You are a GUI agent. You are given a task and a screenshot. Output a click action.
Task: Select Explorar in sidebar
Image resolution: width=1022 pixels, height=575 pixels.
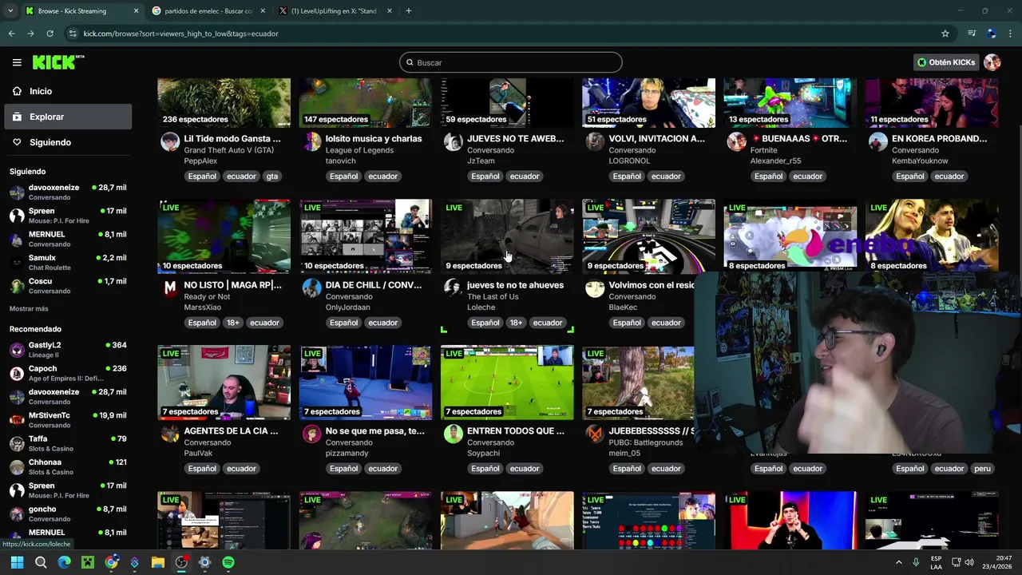click(68, 117)
